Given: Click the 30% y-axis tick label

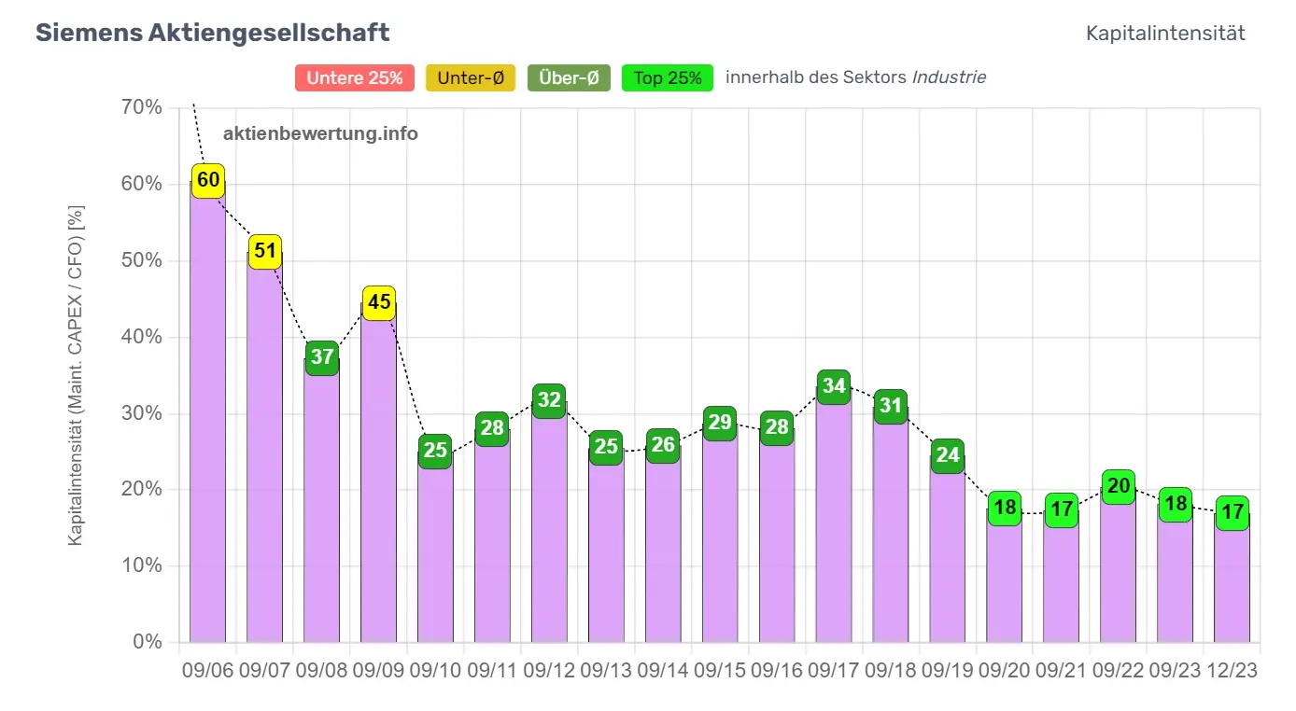Looking at the screenshot, I should (x=142, y=413).
